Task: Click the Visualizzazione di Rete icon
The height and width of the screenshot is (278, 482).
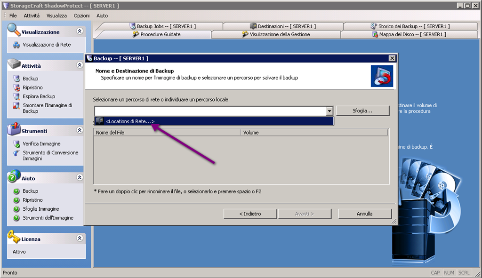Action: [16, 45]
